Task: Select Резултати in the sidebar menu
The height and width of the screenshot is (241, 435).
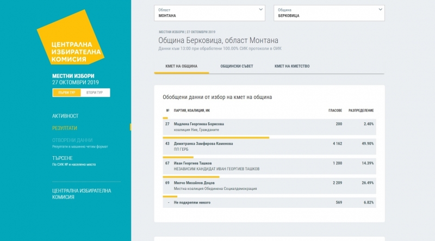Action: 65,128
